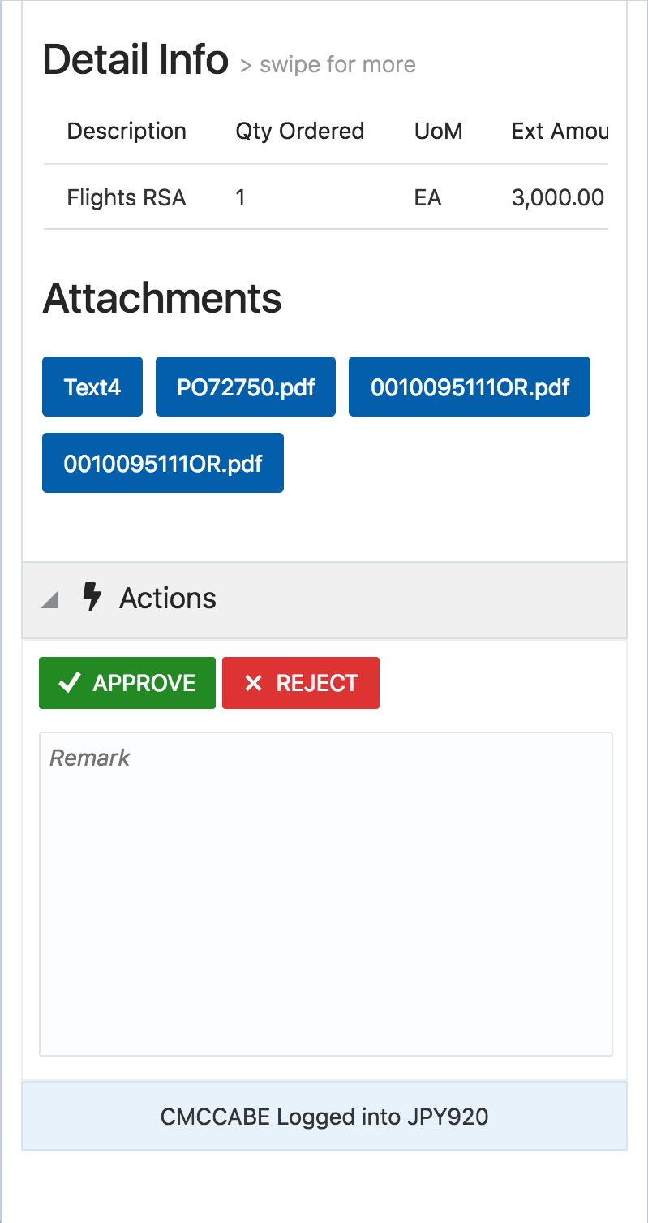Open 0010095111OR.pdf attachment below Text4
648x1223 pixels.
tap(163, 463)
